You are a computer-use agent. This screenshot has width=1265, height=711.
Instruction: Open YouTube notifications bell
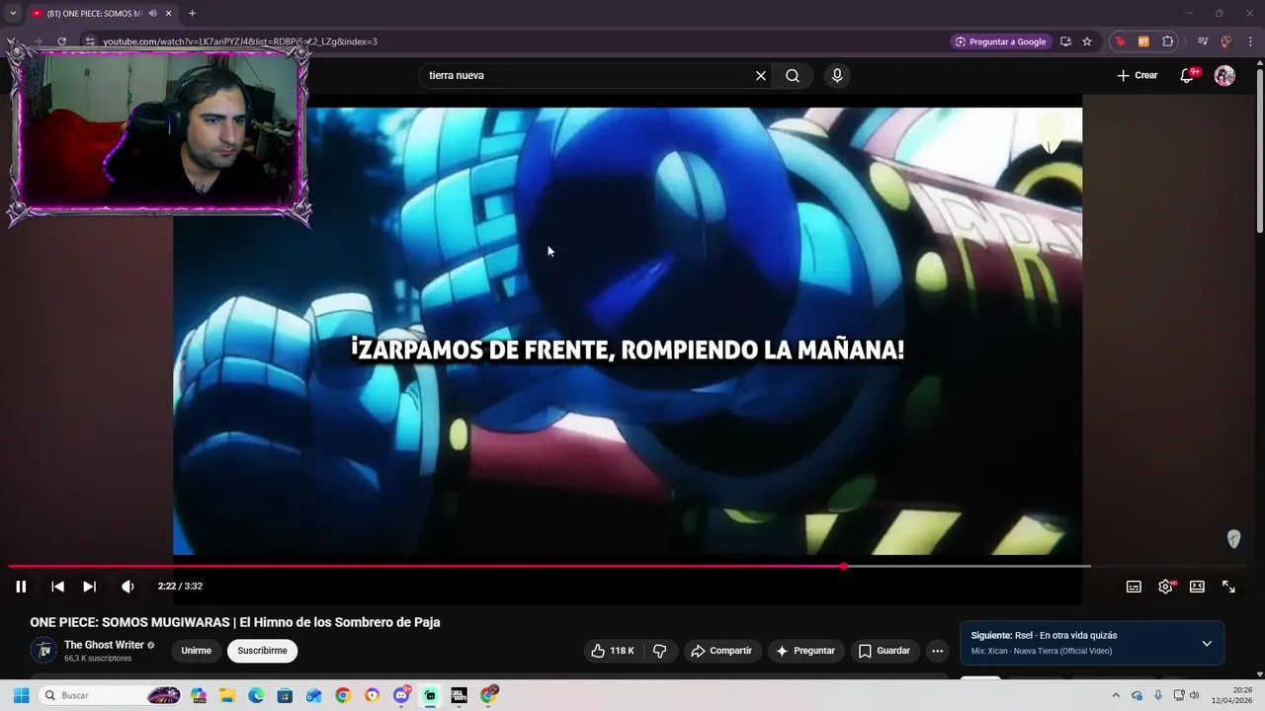click(x=1188, y=76)
